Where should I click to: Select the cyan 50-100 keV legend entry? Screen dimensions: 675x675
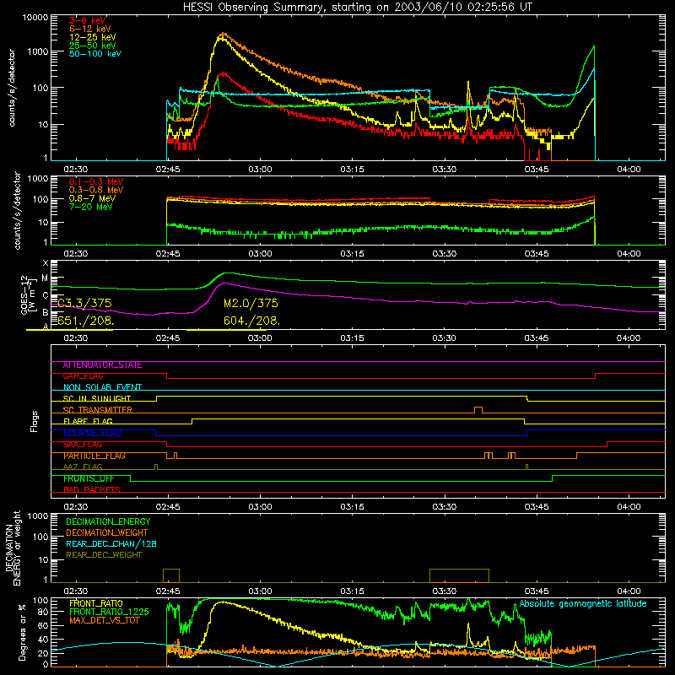pyautogui.click(x=95, y=53)
